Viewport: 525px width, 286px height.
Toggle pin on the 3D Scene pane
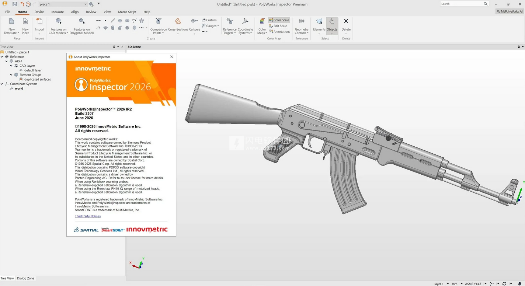(518, 47)
